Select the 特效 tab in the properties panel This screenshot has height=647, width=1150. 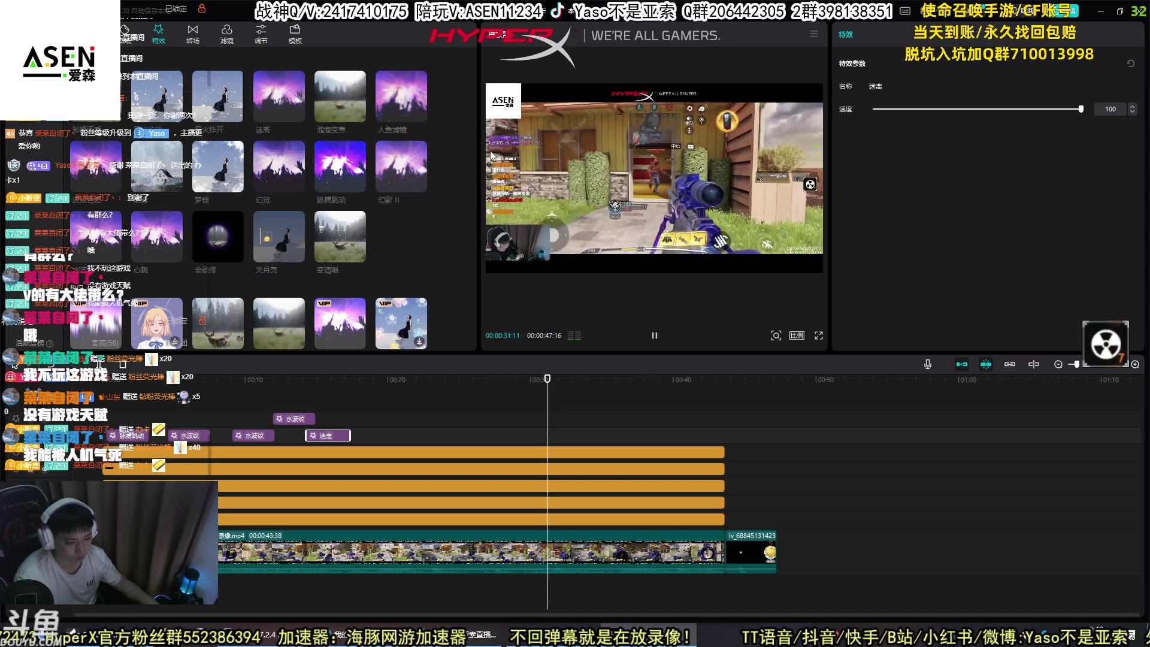click(846, 35)
